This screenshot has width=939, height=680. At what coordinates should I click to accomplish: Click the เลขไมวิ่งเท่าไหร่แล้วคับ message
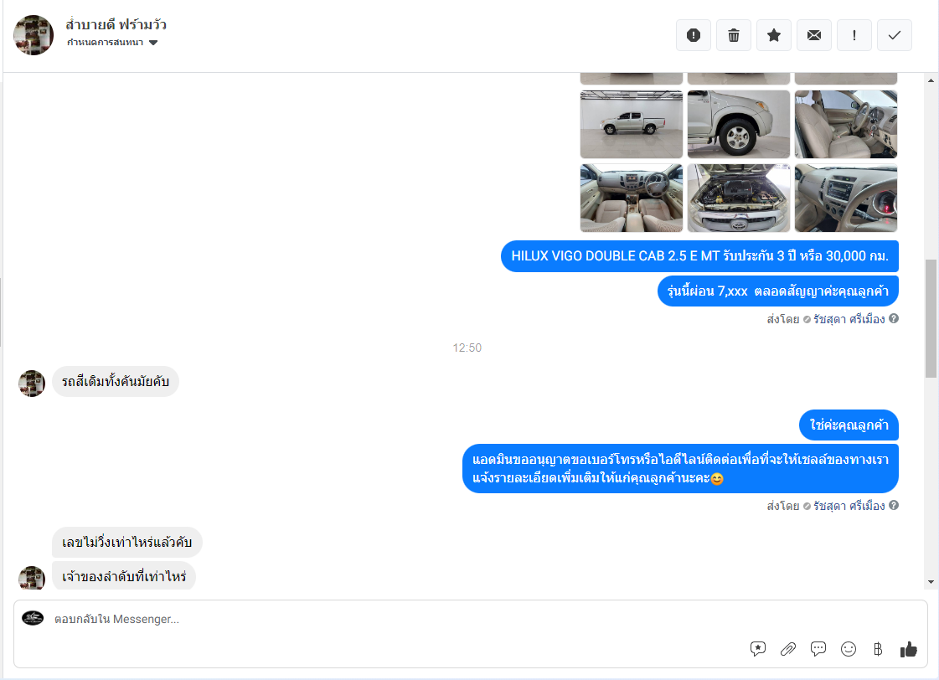(x=127, y=543)
